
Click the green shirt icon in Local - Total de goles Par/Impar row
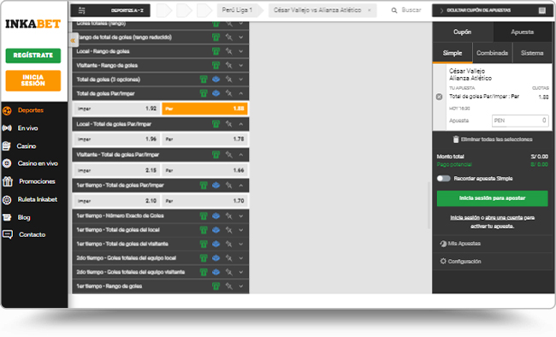pos(216,124)
